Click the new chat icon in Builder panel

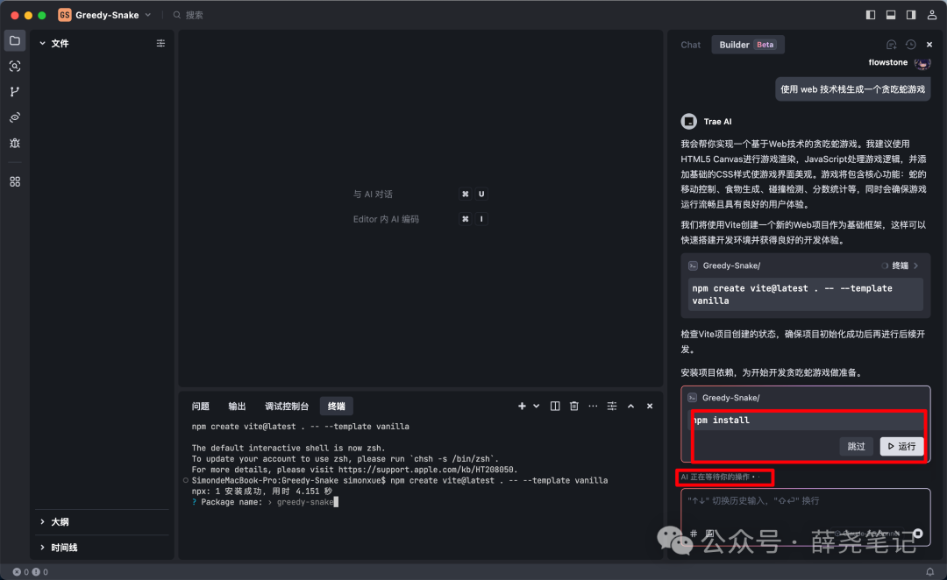pos(891,44)
